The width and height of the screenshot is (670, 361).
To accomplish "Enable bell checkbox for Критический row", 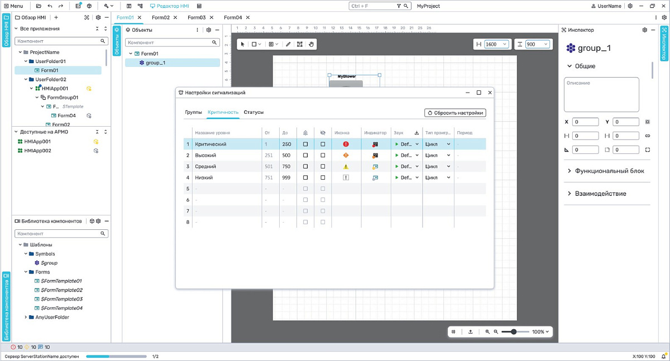I will click(305, 144).
